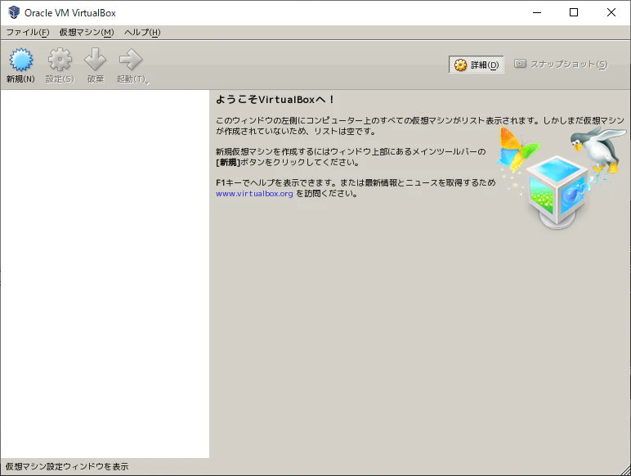
Task: Click the 新規(N) new VM icon
Action: (x=21, y=60)
